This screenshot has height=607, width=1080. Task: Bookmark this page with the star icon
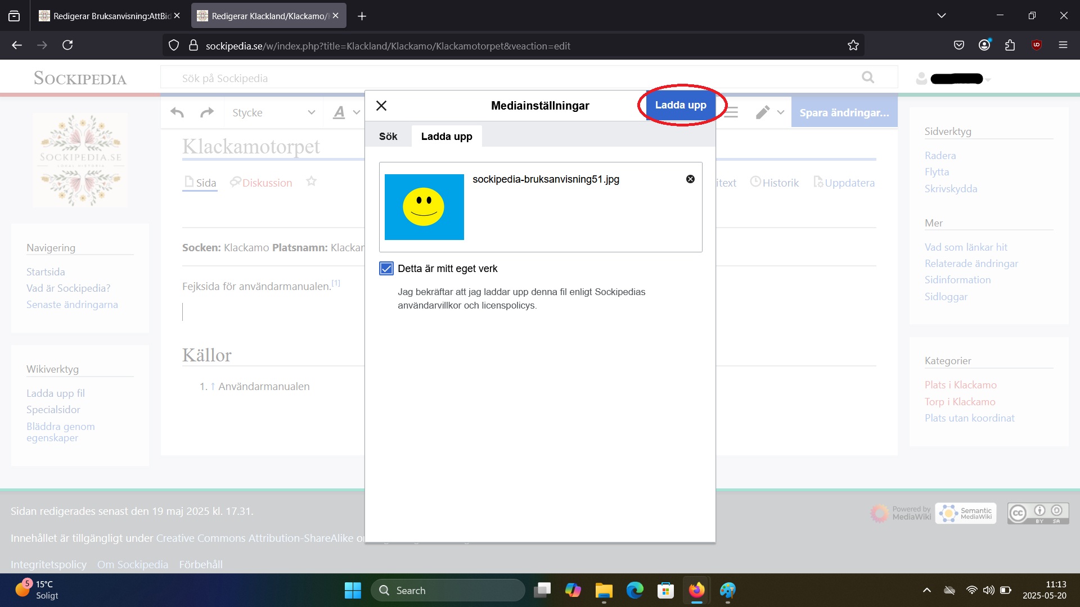point(853,46)
